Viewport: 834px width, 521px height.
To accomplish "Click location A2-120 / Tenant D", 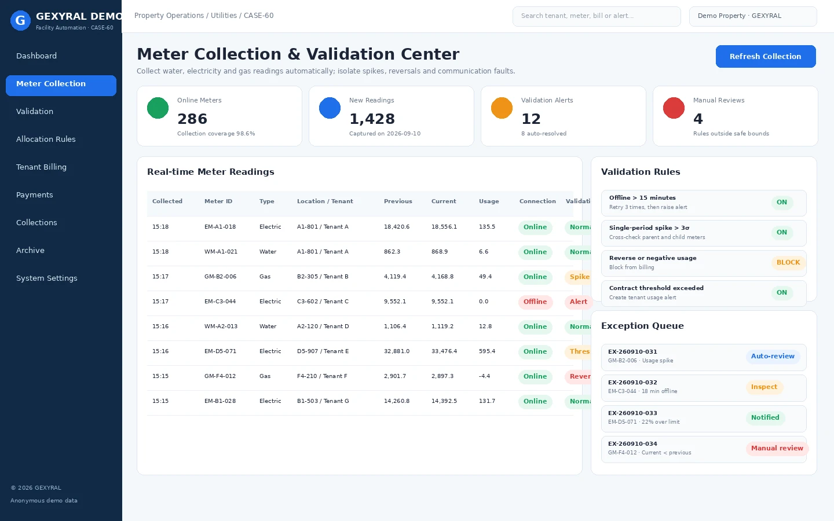I will pyautogui.click(x=323, y=326).
